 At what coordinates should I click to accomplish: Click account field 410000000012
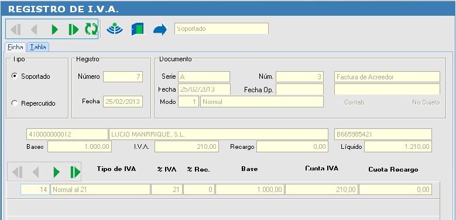[x=67, y=134]
